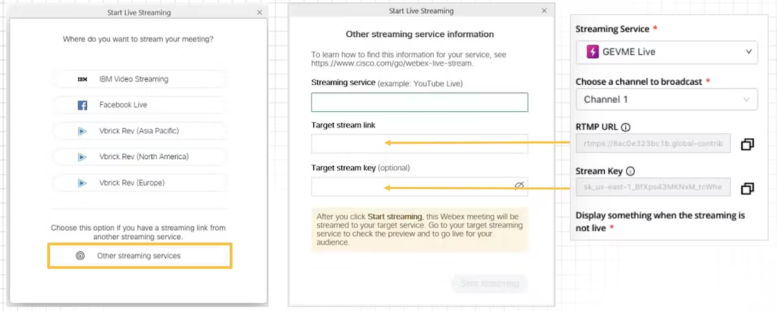Click the Facebook logo icon
Screen dimensions: 777x311
tap(82, 105)
